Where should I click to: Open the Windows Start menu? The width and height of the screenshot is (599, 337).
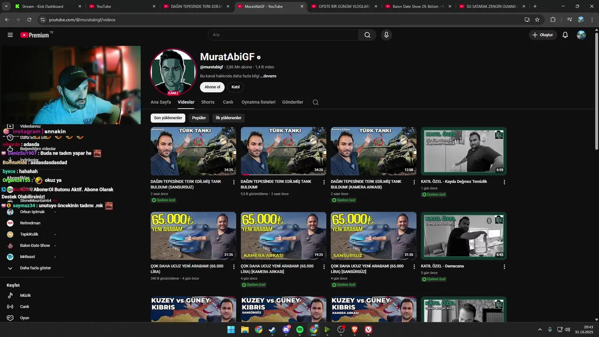coord(231,330)
